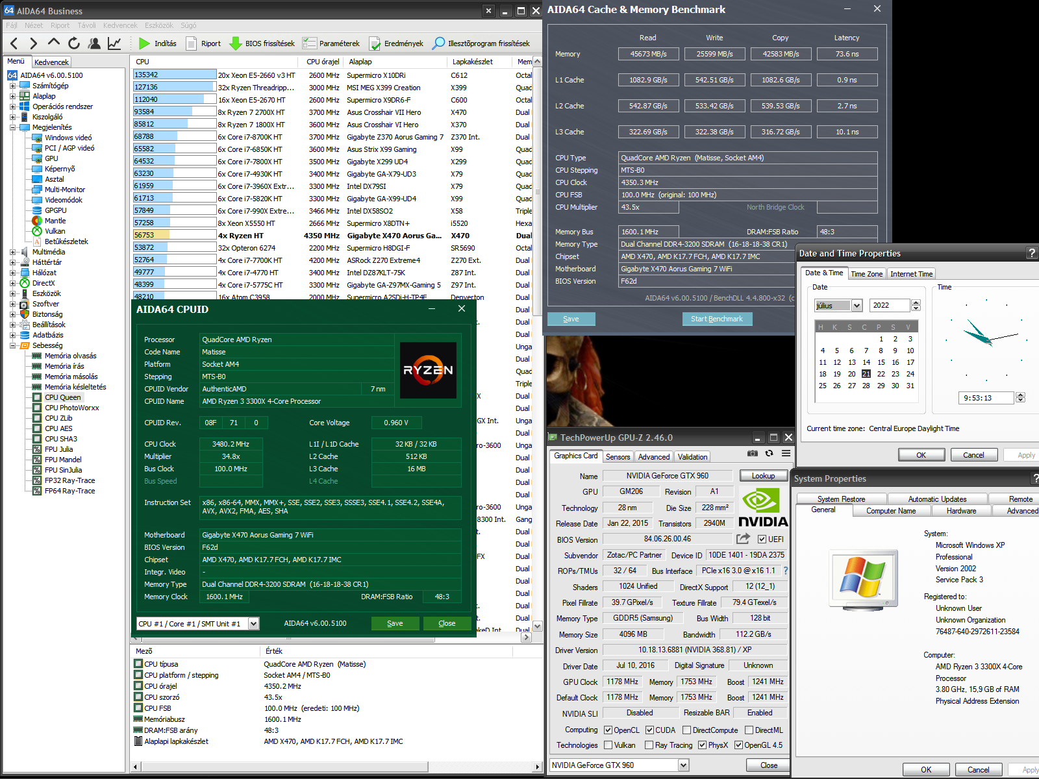Switch to the Sensors tab in GPU-Z
The image size is (1039, 779).
coord(618,456)
